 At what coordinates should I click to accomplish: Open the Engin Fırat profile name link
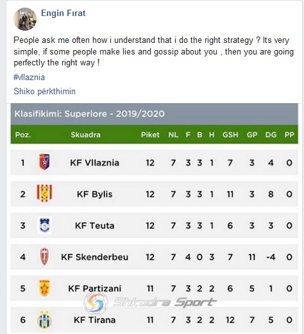point(63,13)
